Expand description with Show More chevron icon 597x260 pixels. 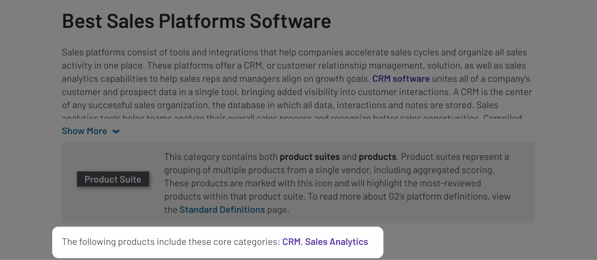pyautogui.click(x=116, y=131)
